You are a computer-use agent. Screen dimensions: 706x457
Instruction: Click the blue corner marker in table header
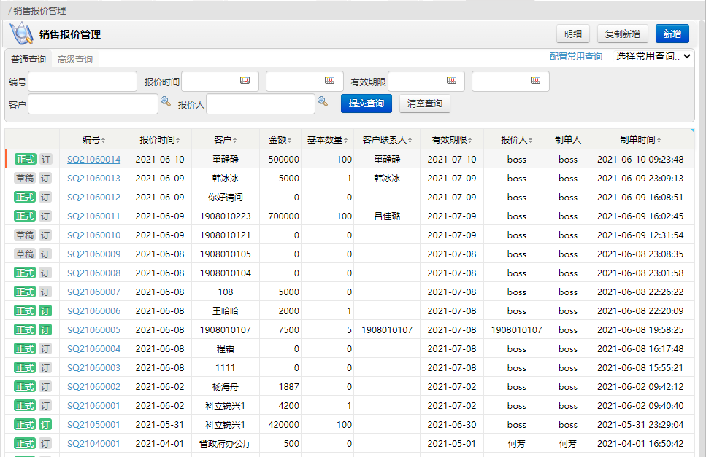pyautogui.click(x=692, y=130)
